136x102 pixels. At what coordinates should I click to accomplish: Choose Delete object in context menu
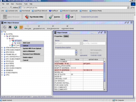tap(32, 57)
